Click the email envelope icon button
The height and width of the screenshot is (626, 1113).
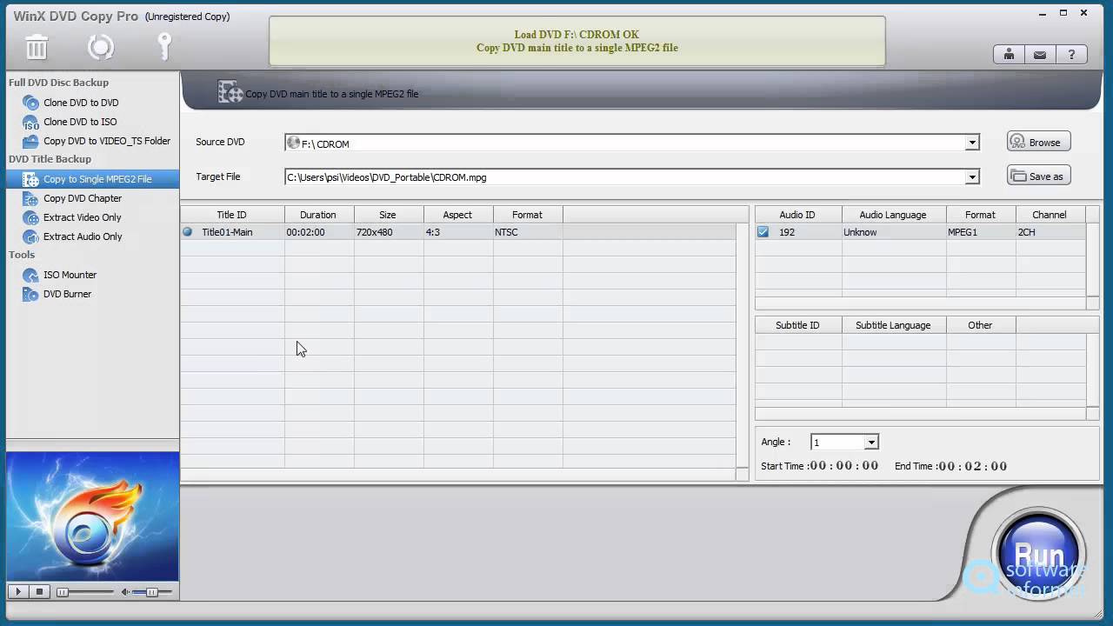(1040, 55)
